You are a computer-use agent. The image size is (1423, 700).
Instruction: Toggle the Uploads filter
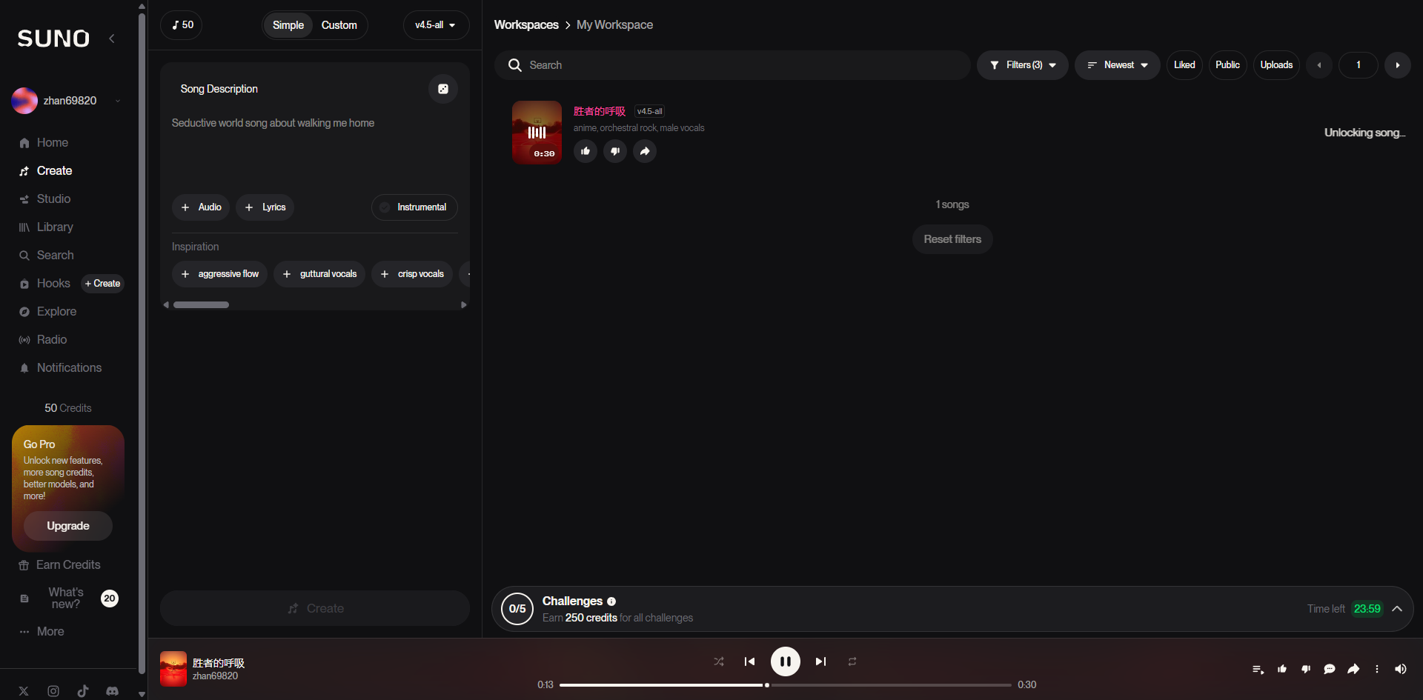[x=1276, y=65]
